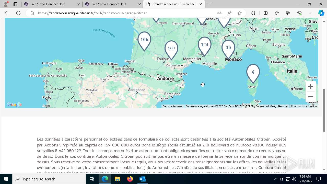Viewport: 327px width, 184px height.
Task: Click the Andorre label on the map
Action: (165, 78)
